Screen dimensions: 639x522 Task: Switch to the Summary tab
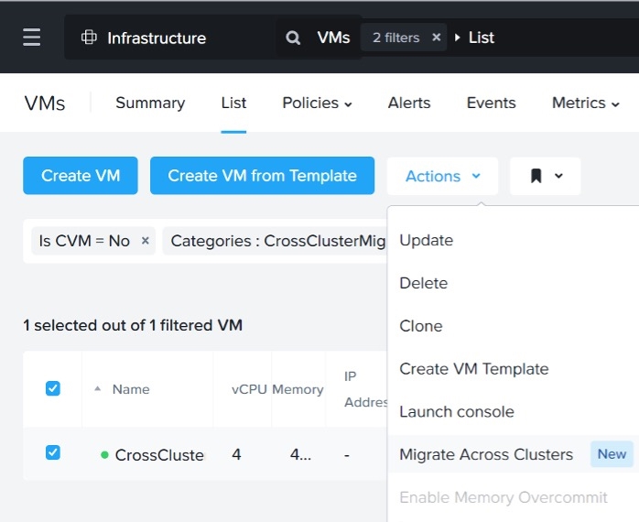point(150,103)
